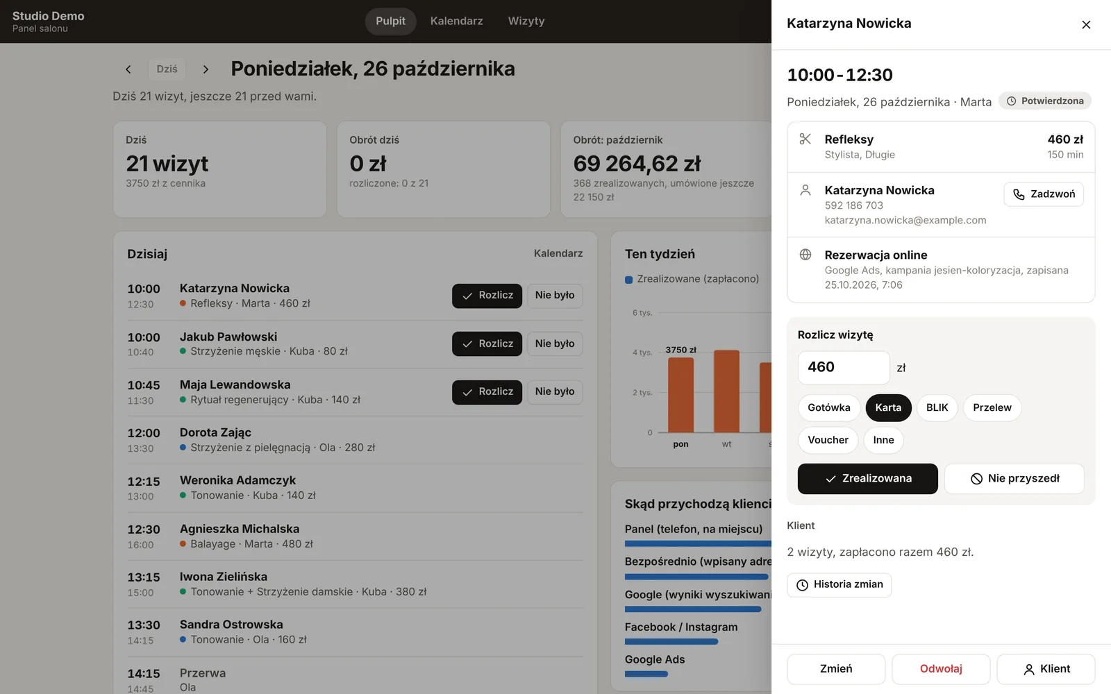Click the person icon beside Katarzyna Nowicka contact
1111x694 pixels.
[805, 189]
